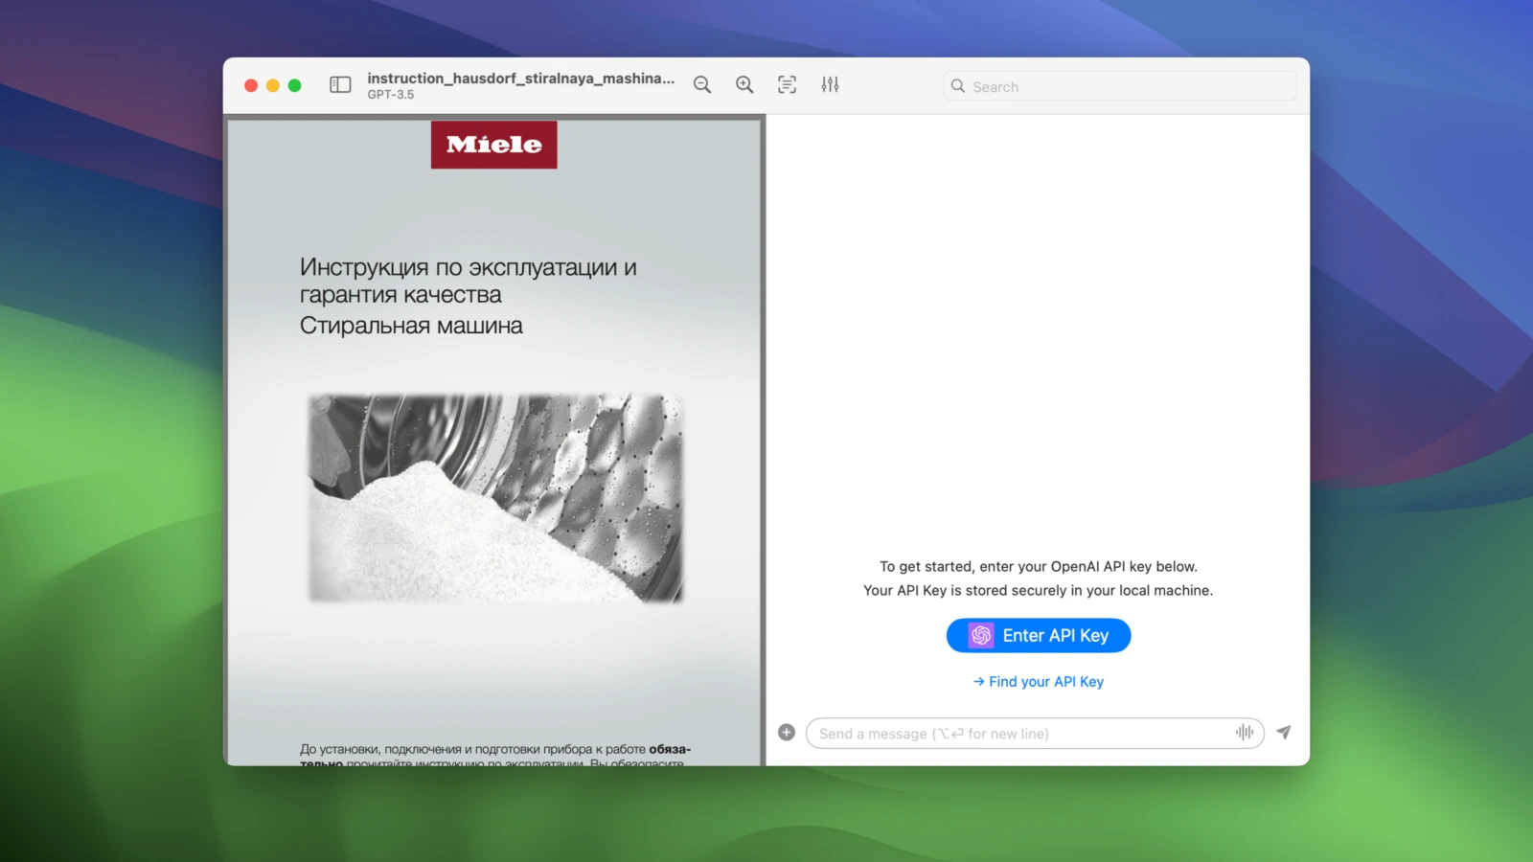Click the green full-screen window button

(x=295, y=85)
